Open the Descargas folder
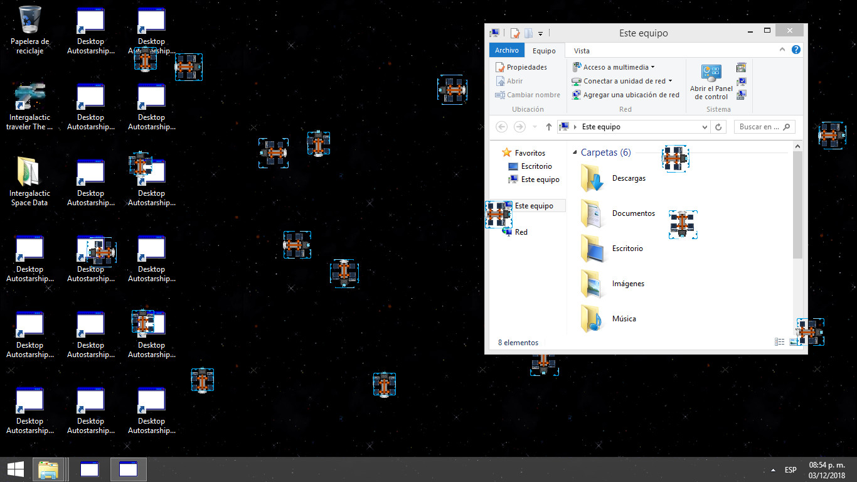Image resolution: width=857 pixels, height=482 pixels. click(x=628, y=178)
